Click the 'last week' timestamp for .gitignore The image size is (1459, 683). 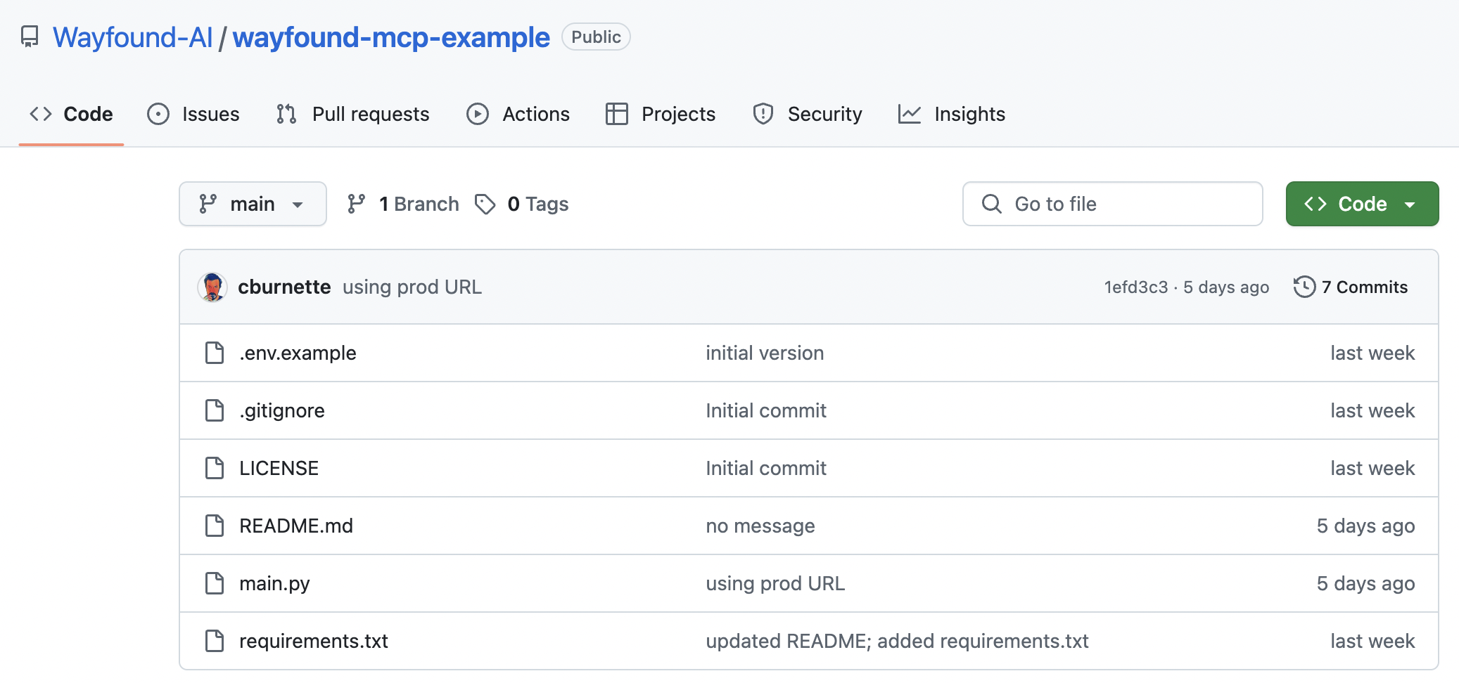pos(1372,410)
